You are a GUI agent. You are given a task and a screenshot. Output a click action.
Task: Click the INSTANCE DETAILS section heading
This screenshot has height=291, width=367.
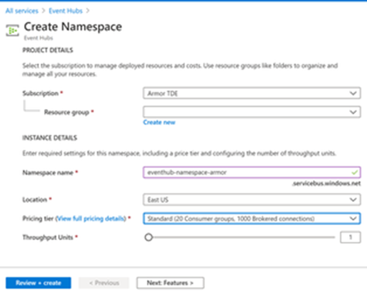(x=50, y=138)
